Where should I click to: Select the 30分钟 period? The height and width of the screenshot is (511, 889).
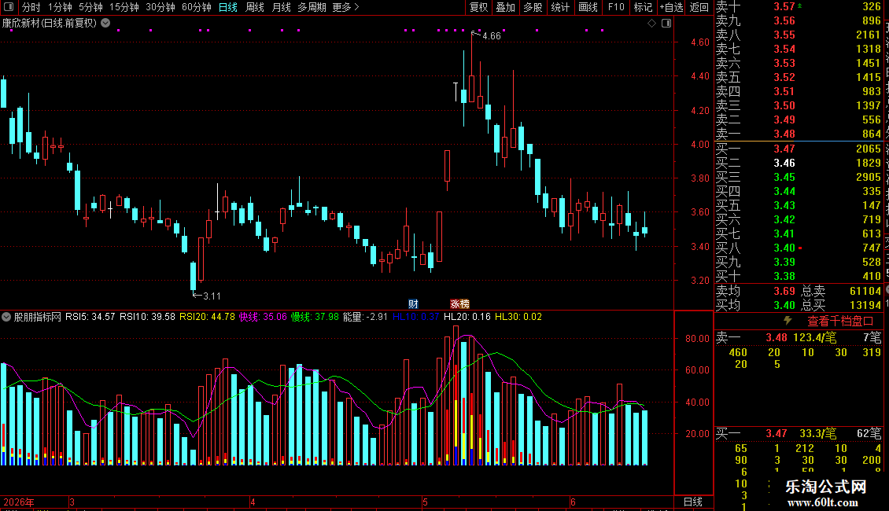[160, 7]
